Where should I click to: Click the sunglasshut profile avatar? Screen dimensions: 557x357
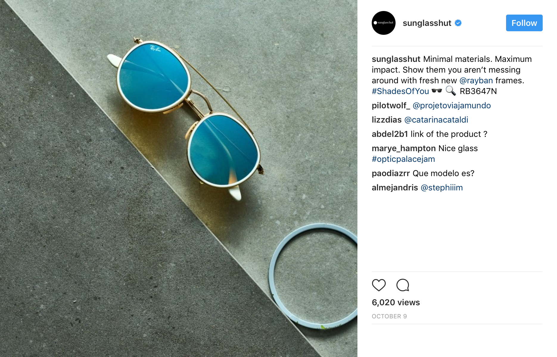coord(384,23)
